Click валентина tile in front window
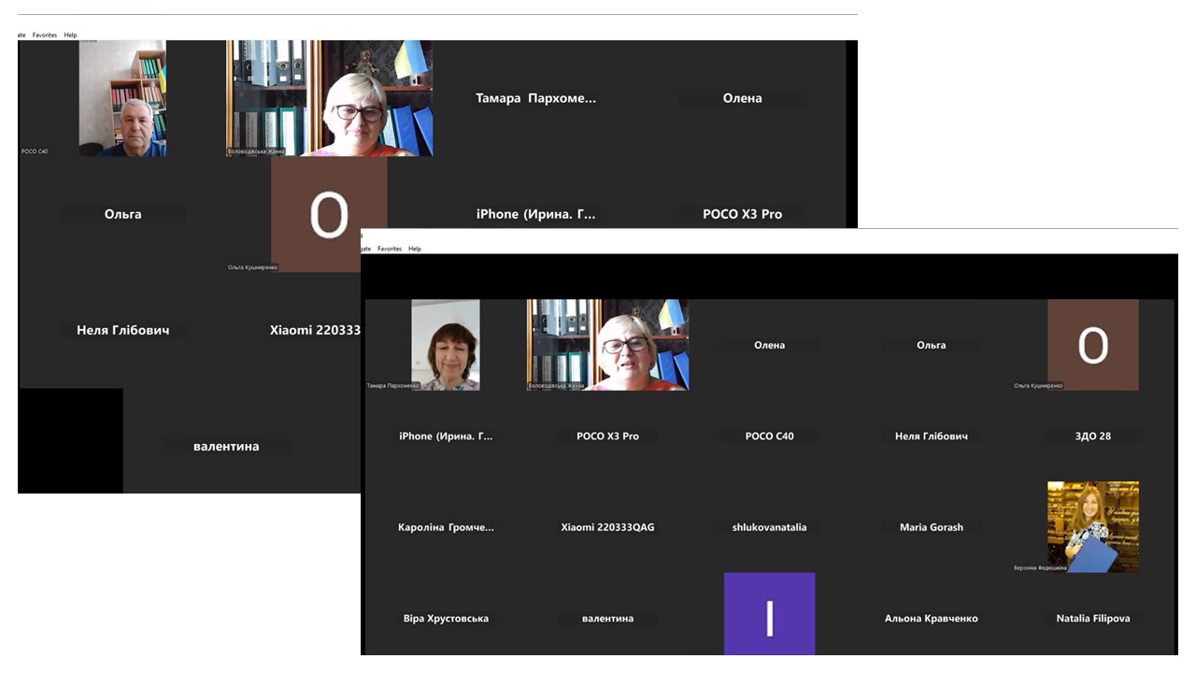Screen dimensions: 1196x673 click(608, 619)
